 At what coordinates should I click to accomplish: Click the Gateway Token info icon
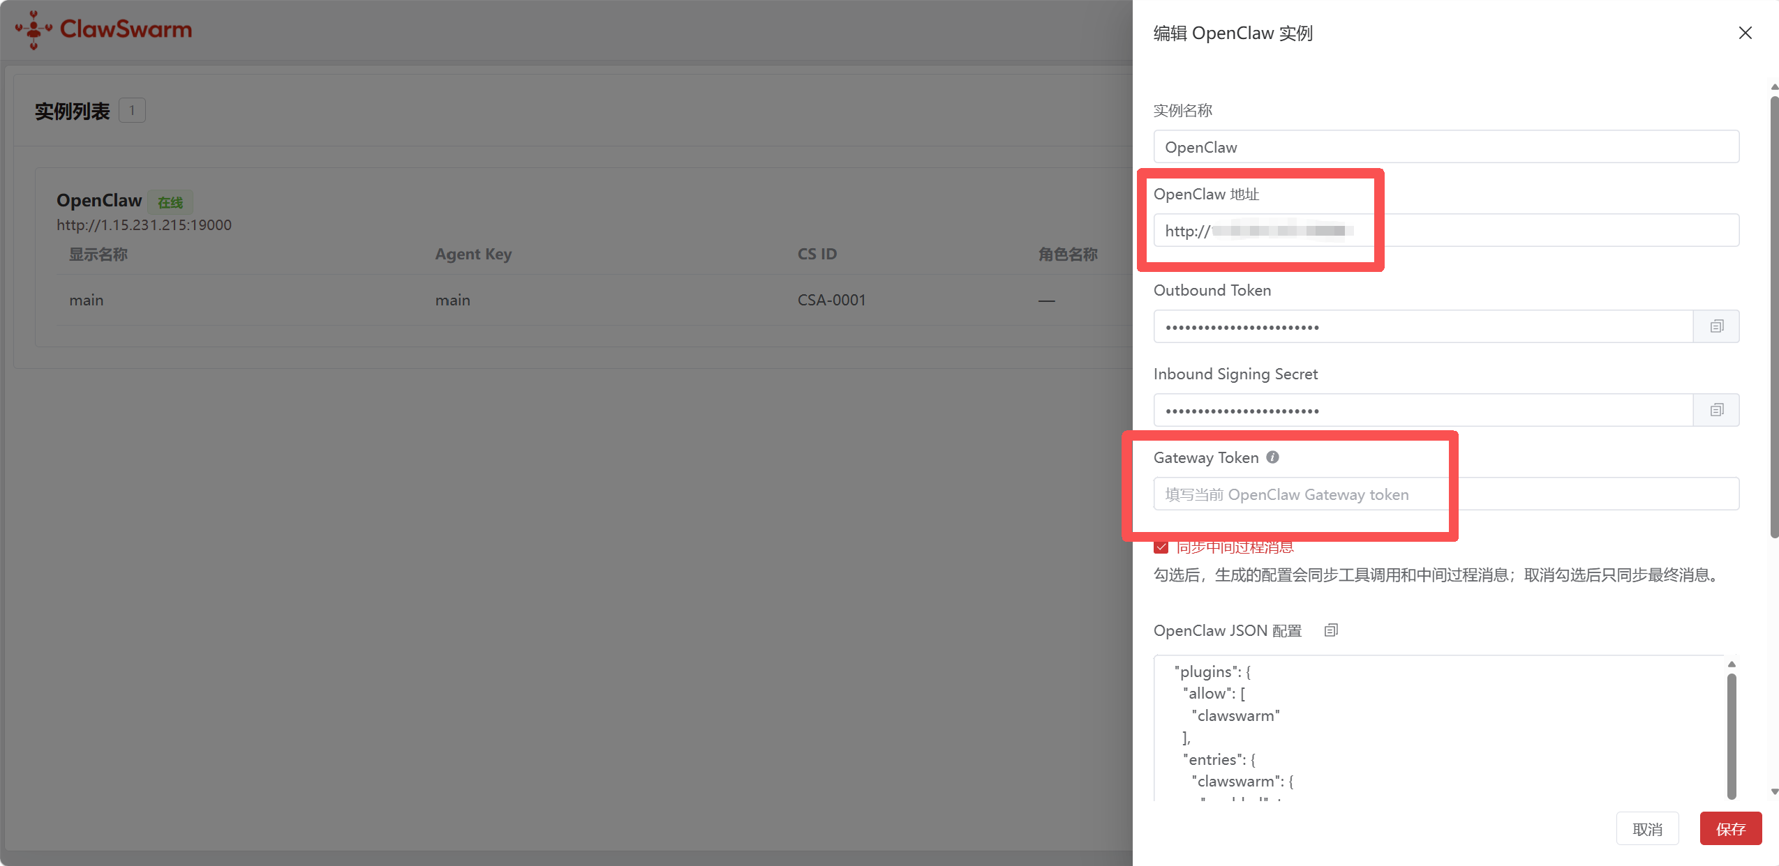[1272, 457]
